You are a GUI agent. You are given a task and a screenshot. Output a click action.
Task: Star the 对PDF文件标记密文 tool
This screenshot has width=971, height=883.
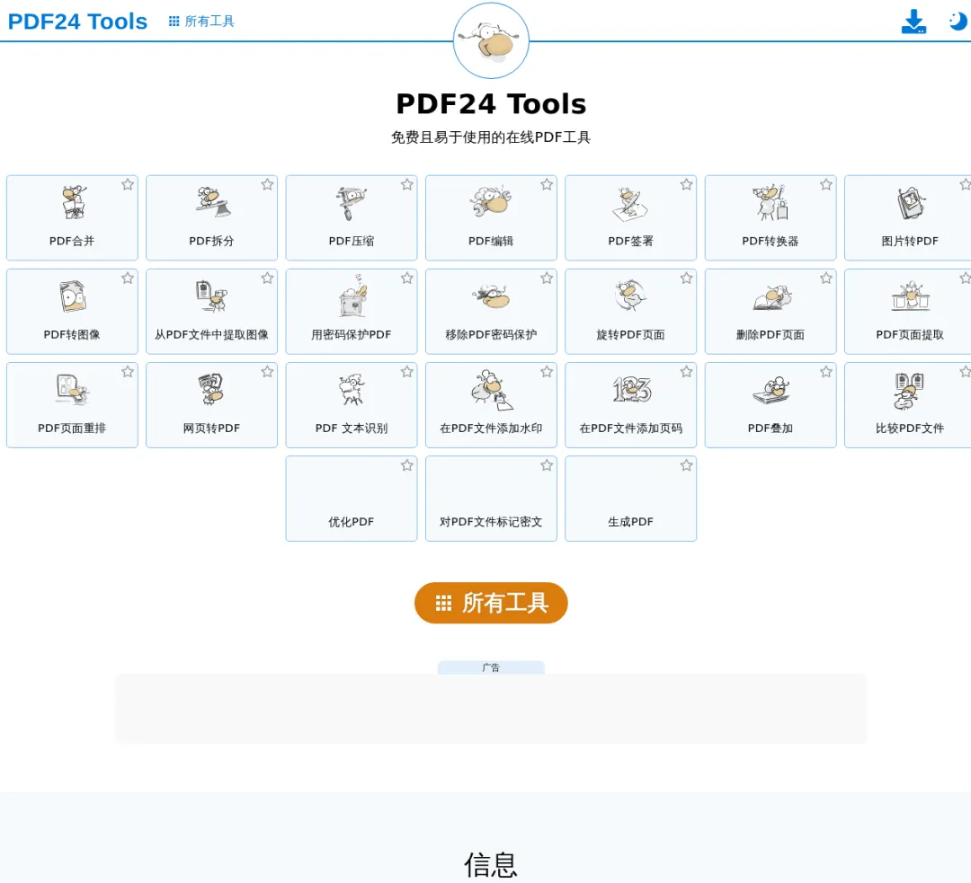coord(547,465)
